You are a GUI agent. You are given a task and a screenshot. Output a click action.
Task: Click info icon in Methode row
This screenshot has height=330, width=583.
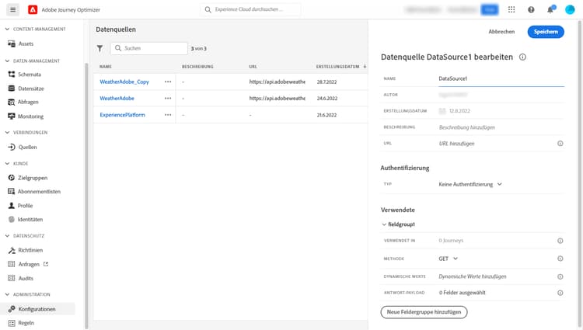click(560, 259)
